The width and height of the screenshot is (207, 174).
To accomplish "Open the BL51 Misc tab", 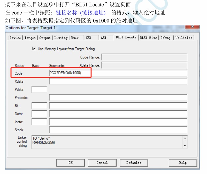I will coord(148,38).
